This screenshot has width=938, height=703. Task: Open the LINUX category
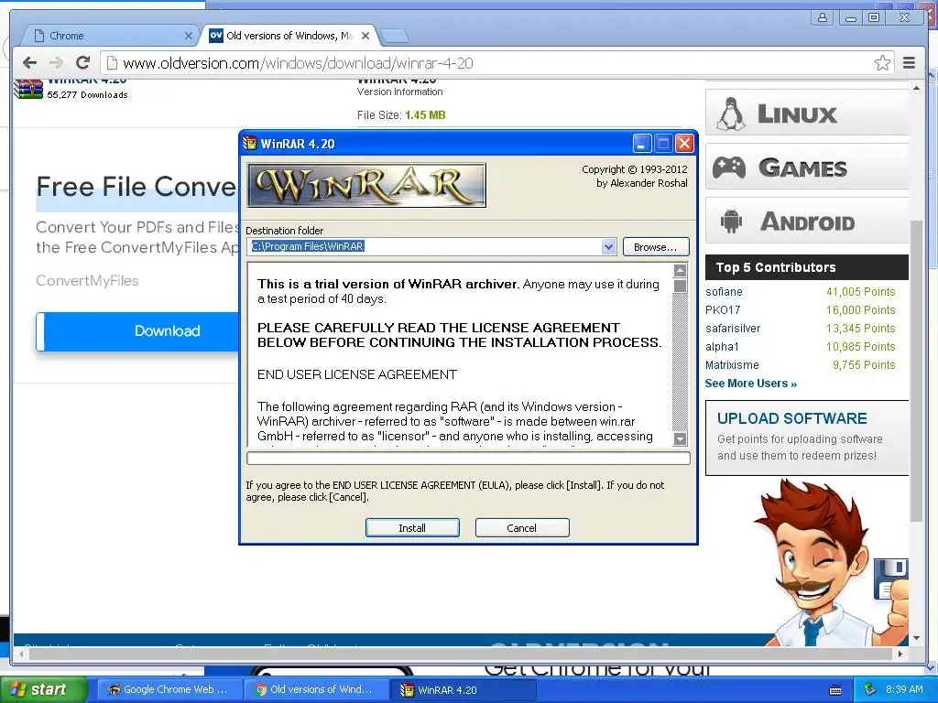(807, 113)
